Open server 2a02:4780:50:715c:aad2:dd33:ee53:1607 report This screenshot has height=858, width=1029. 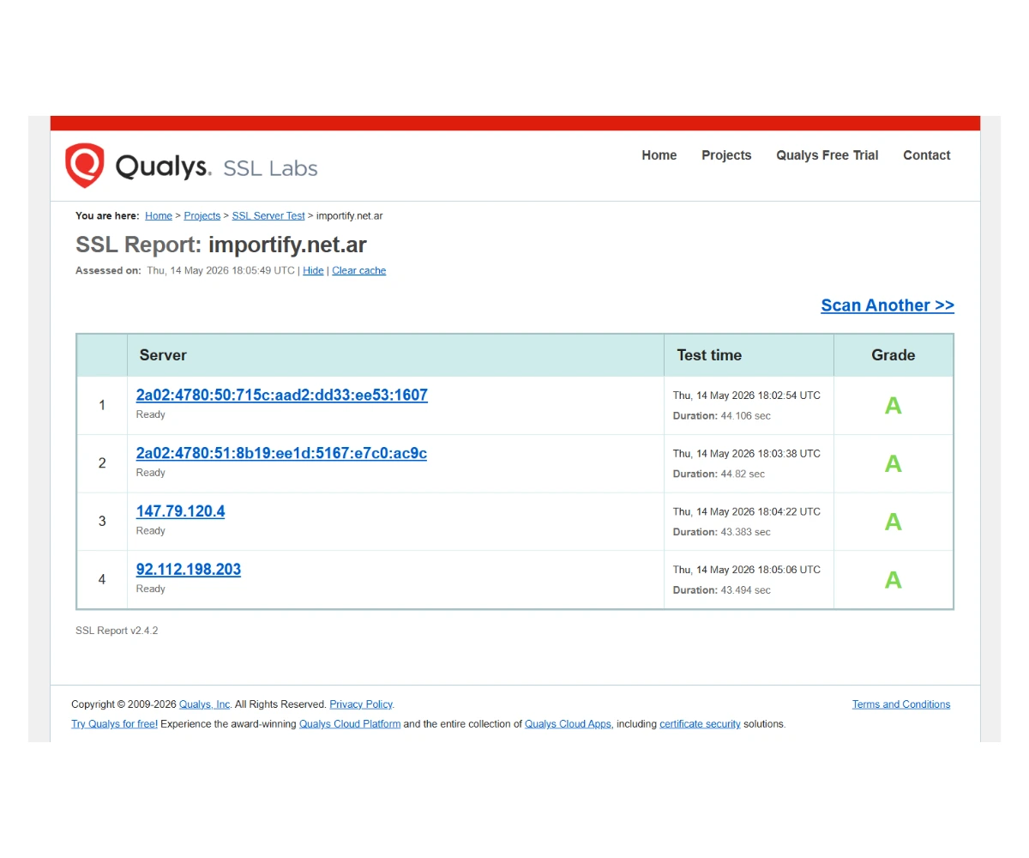(x=282, y=395)
